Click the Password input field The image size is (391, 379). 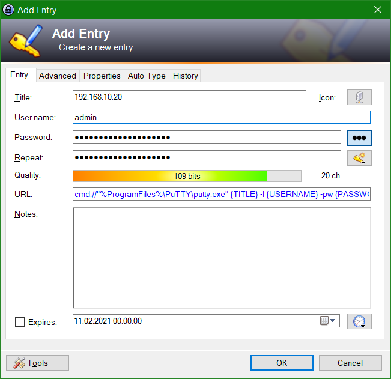(x=207, y=137)
